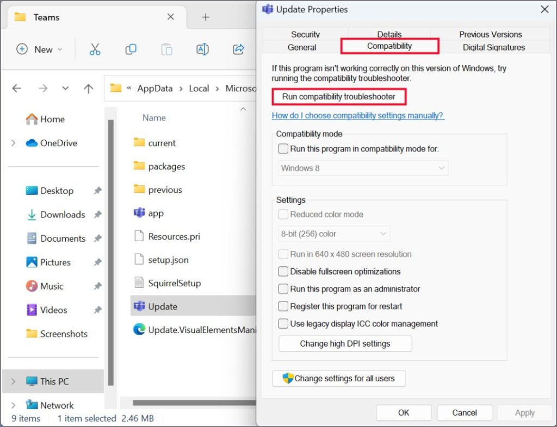Click the Cut scissors icon in toolbar
557x427 pixels.
[x=95, y=49]
